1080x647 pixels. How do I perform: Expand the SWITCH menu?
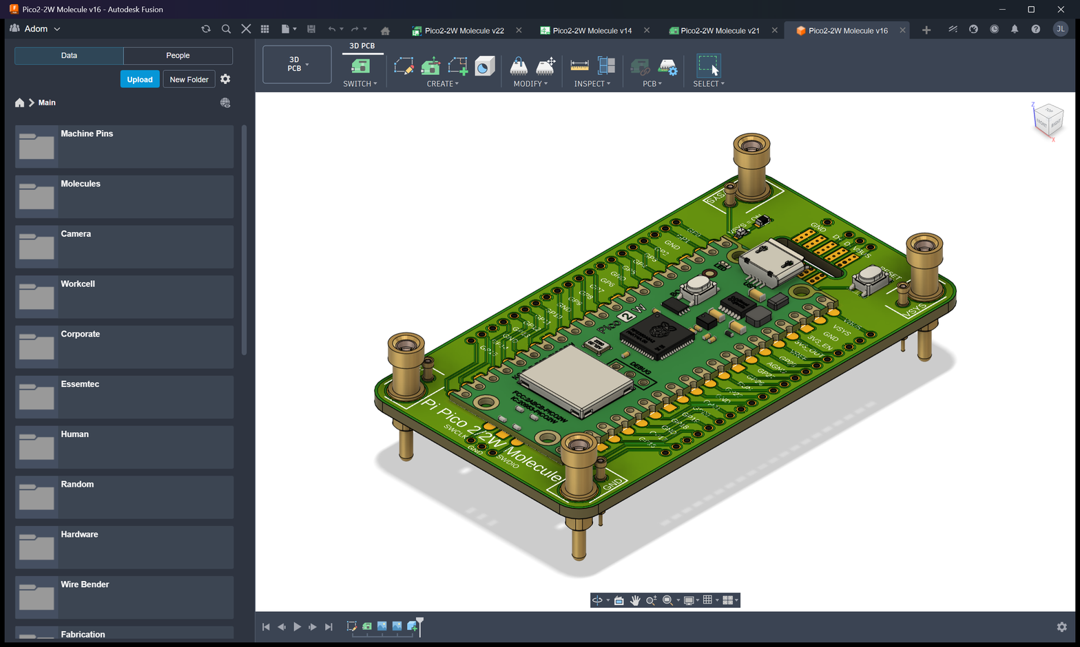coord(360,84)
